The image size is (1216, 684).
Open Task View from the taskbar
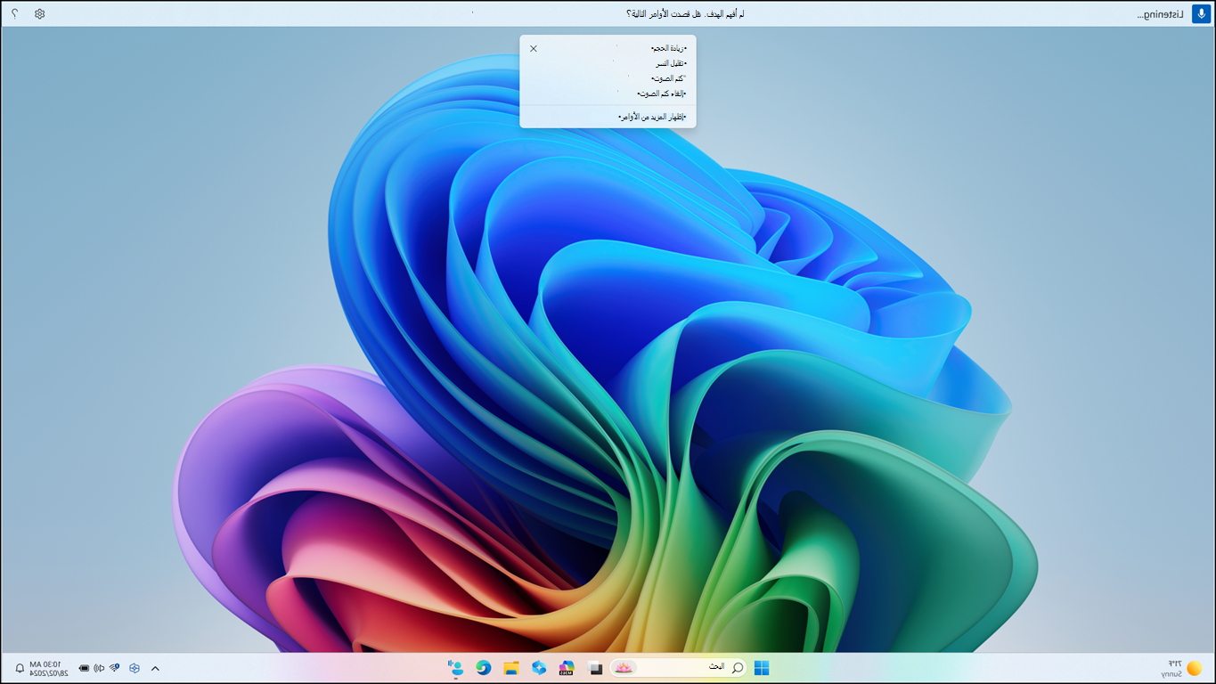coord(596,668)
